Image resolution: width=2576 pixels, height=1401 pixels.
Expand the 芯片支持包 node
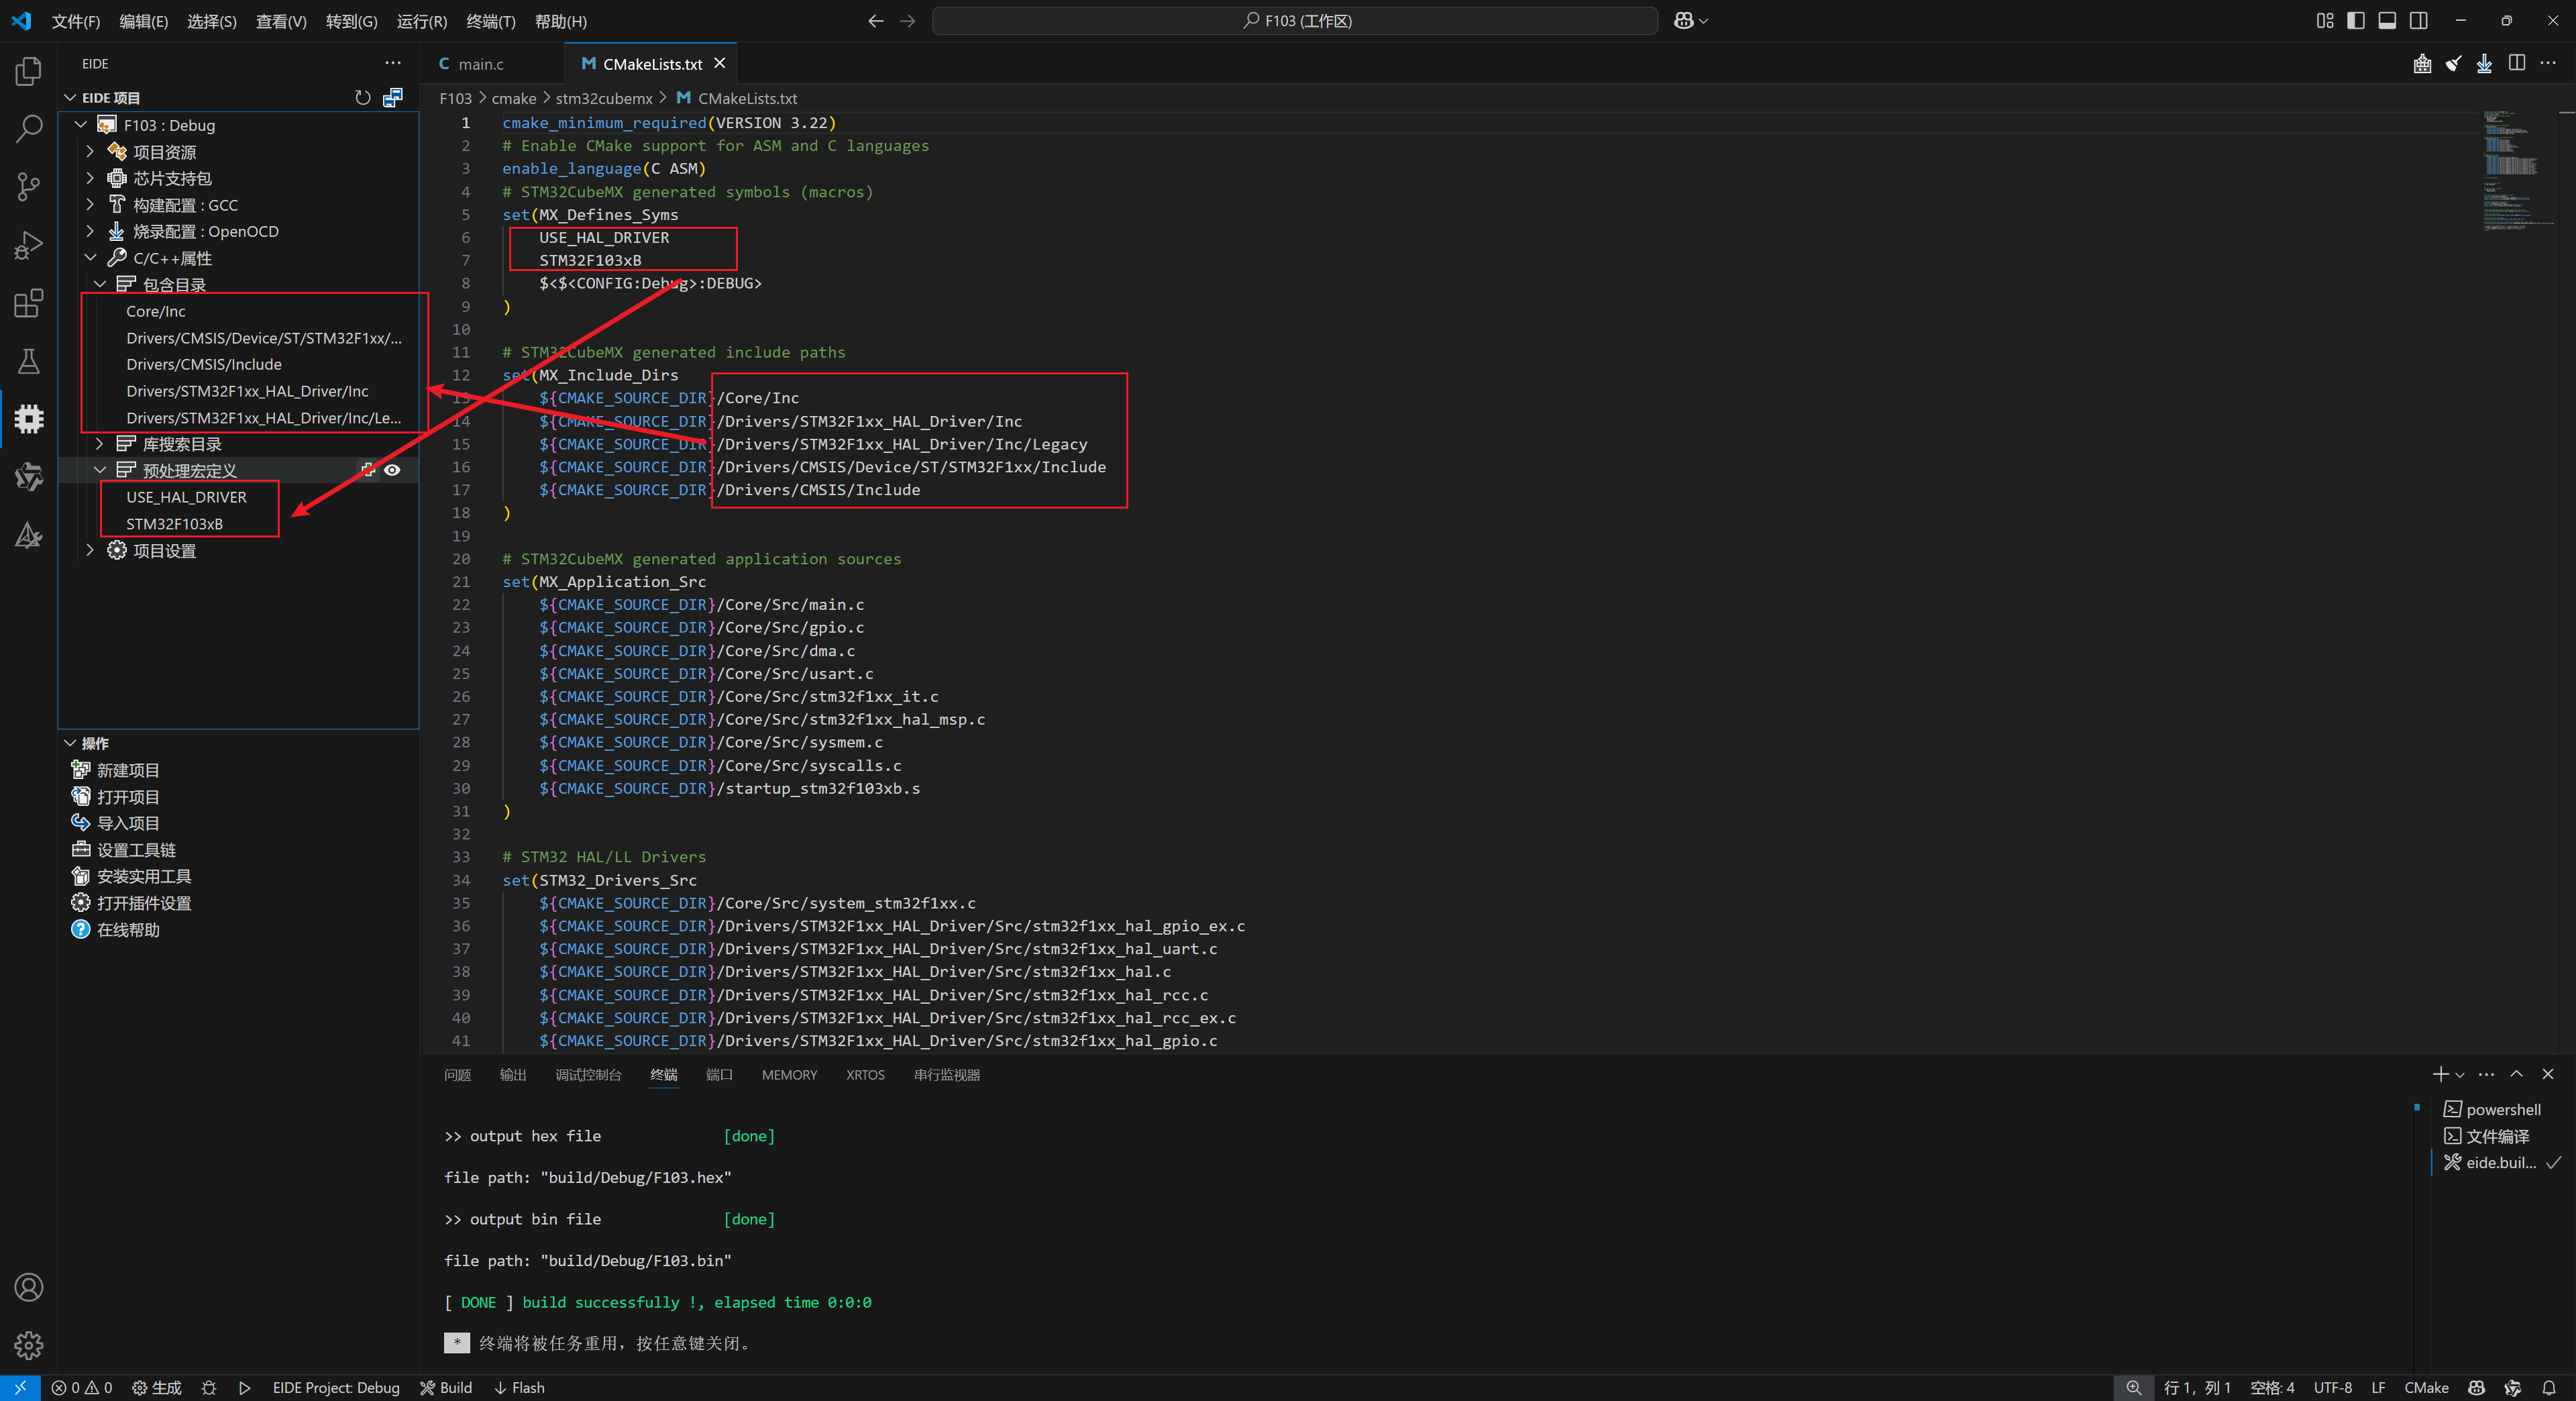(90, 178)
